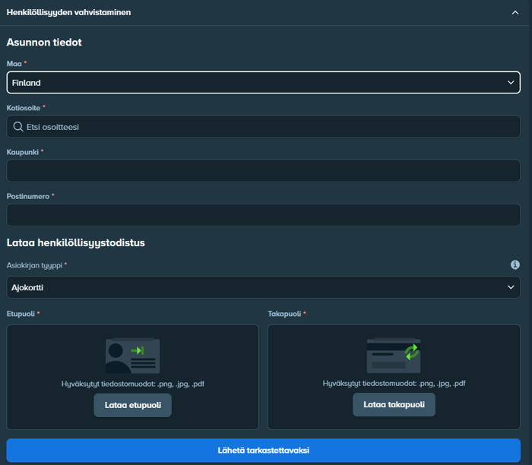Screen dimensions: 532x465
Task: Focus the Etsi osoitteesi address field
Action: [x=263, y=127]
